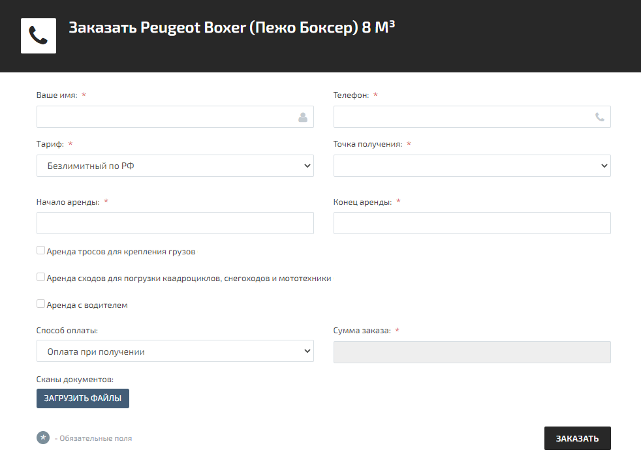Screen dimensions: 641x465
Task: Focus the Ваше имя input field
Action: tap(175, 117)
